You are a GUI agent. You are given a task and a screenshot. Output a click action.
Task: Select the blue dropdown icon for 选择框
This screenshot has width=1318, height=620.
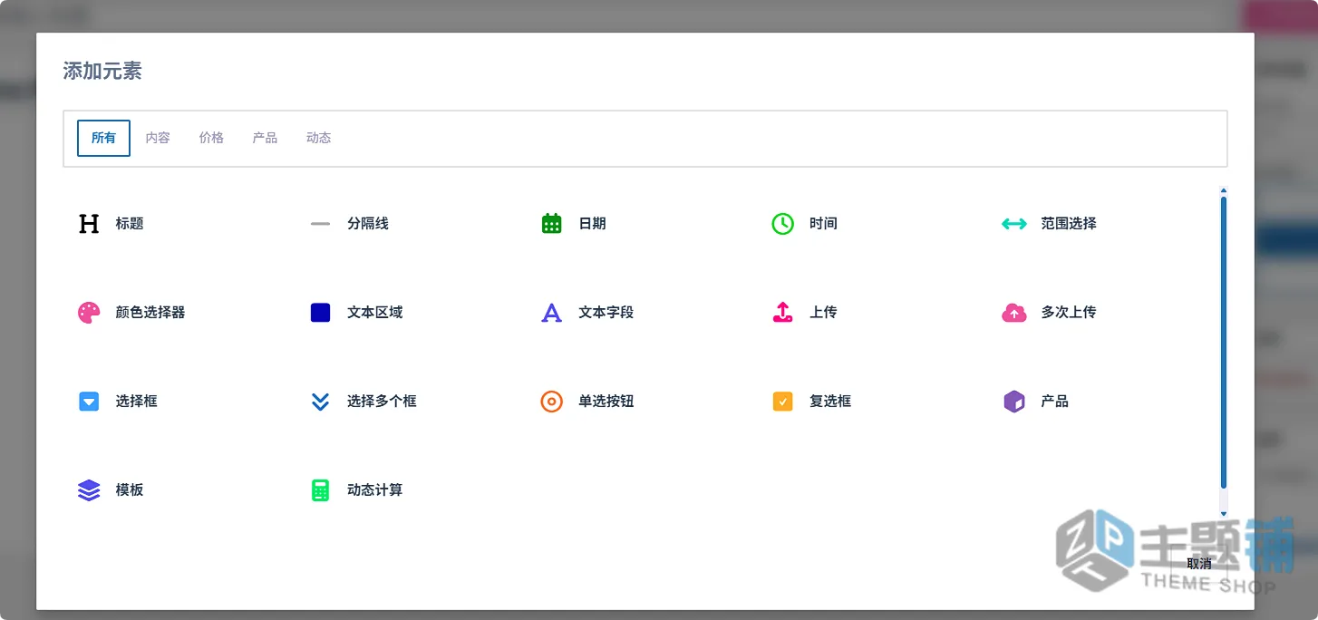click(89, 402)
